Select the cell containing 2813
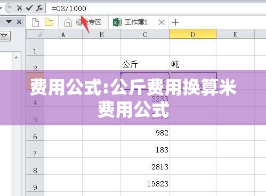266x196 pixels. [145, 166]
